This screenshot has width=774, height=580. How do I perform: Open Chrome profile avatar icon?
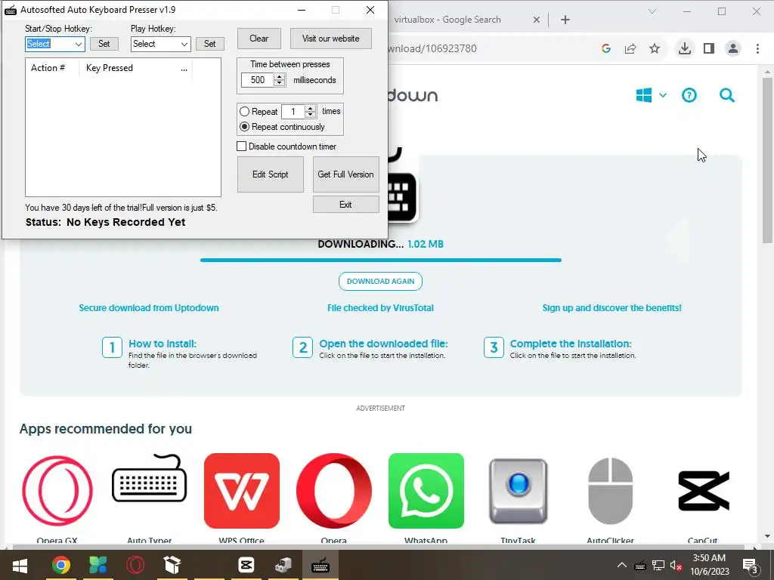[x=733, y=48]
